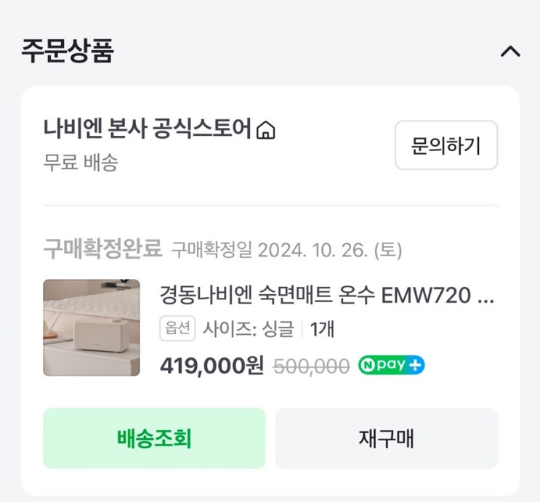Screen dimensions: 540x502
Task: Click the blue plus icon on Npay badge
Action: (x=415, y=365)
